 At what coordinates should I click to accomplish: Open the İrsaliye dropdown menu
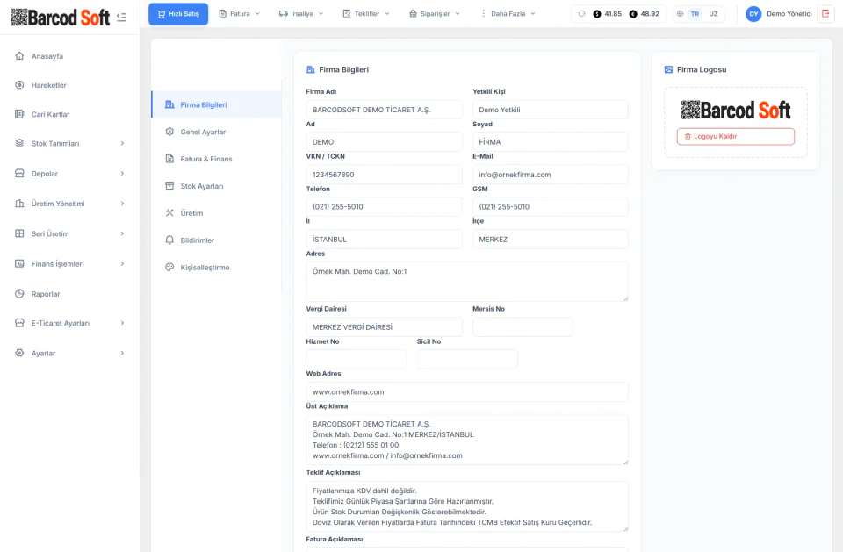[x=301, y=14]
